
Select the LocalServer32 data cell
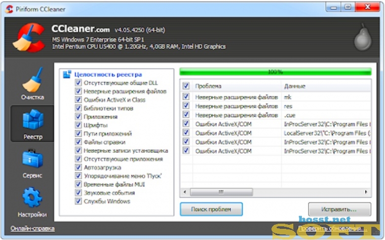[x=327, y=133]
